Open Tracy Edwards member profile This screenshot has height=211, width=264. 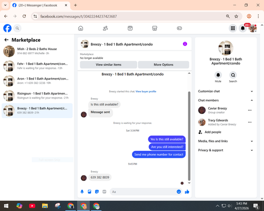(x=218, y=122)
